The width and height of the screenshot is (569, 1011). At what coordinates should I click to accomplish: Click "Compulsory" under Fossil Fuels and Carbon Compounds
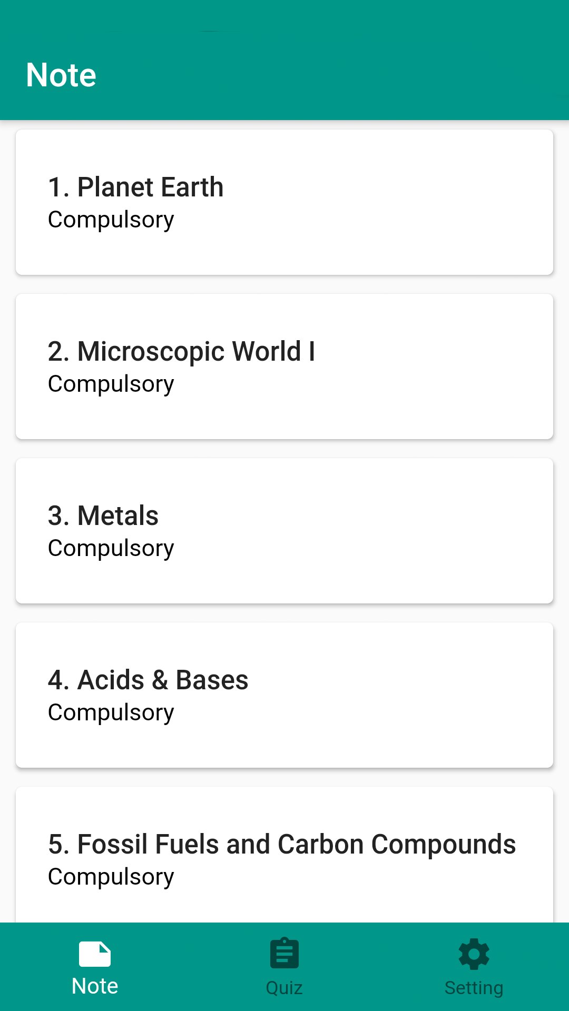[111, 877]
